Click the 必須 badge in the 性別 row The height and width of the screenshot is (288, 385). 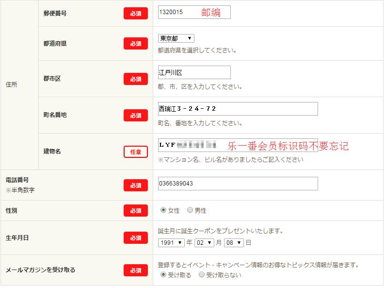pos(136,211)
